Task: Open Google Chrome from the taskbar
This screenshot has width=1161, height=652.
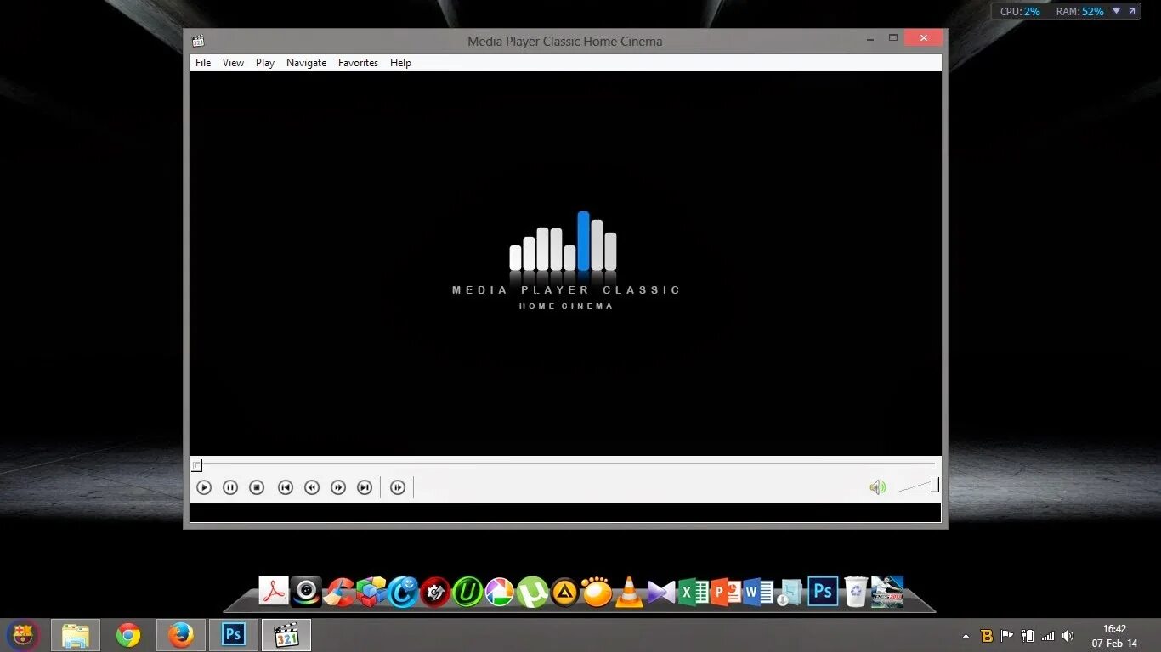Action: coord(128,635)
